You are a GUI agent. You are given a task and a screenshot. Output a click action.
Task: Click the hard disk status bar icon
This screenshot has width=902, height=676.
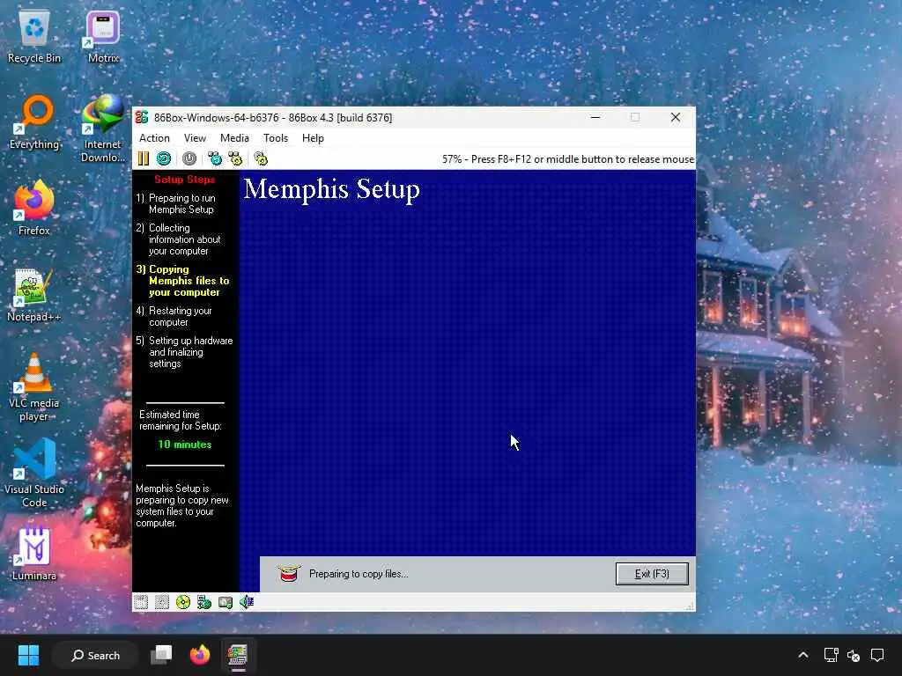(x=225, y=602)
